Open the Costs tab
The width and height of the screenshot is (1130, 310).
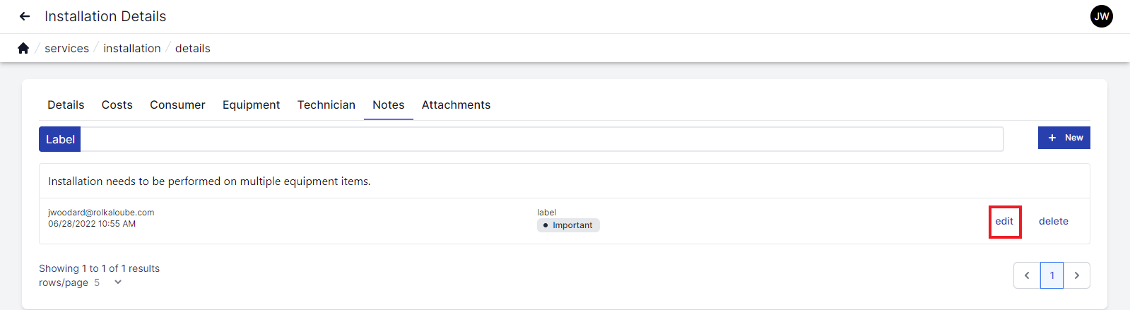click(117, 105)
